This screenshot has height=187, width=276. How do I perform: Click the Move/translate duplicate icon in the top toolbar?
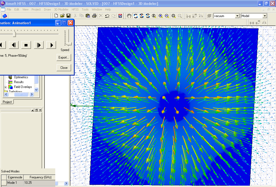tap(188, 16)
